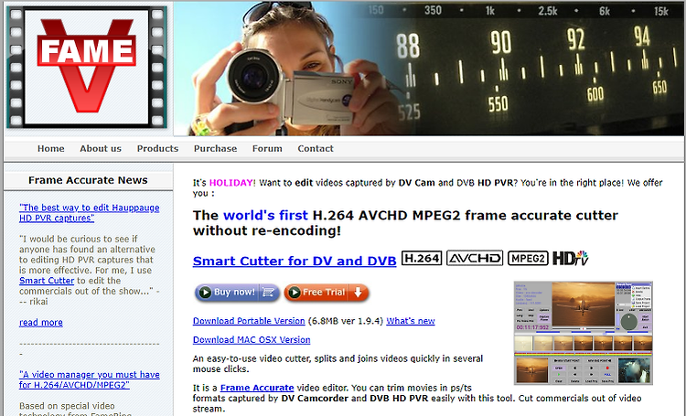Viewport: 686px width, 416px height.
Task: Click the read more link
Action: point(40,323)
